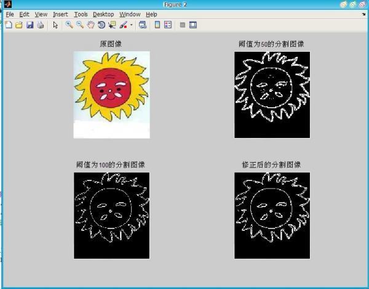Click the MATLAB logo in the title bar
369x289 pixels.
click(x=8, y=4)
